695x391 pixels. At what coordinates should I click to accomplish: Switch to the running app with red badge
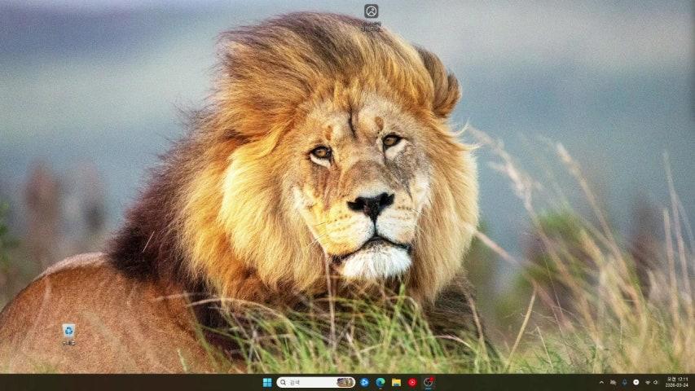[428, 382]
